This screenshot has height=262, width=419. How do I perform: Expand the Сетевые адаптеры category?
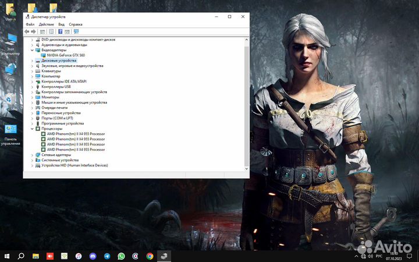(x=32, y=155)
